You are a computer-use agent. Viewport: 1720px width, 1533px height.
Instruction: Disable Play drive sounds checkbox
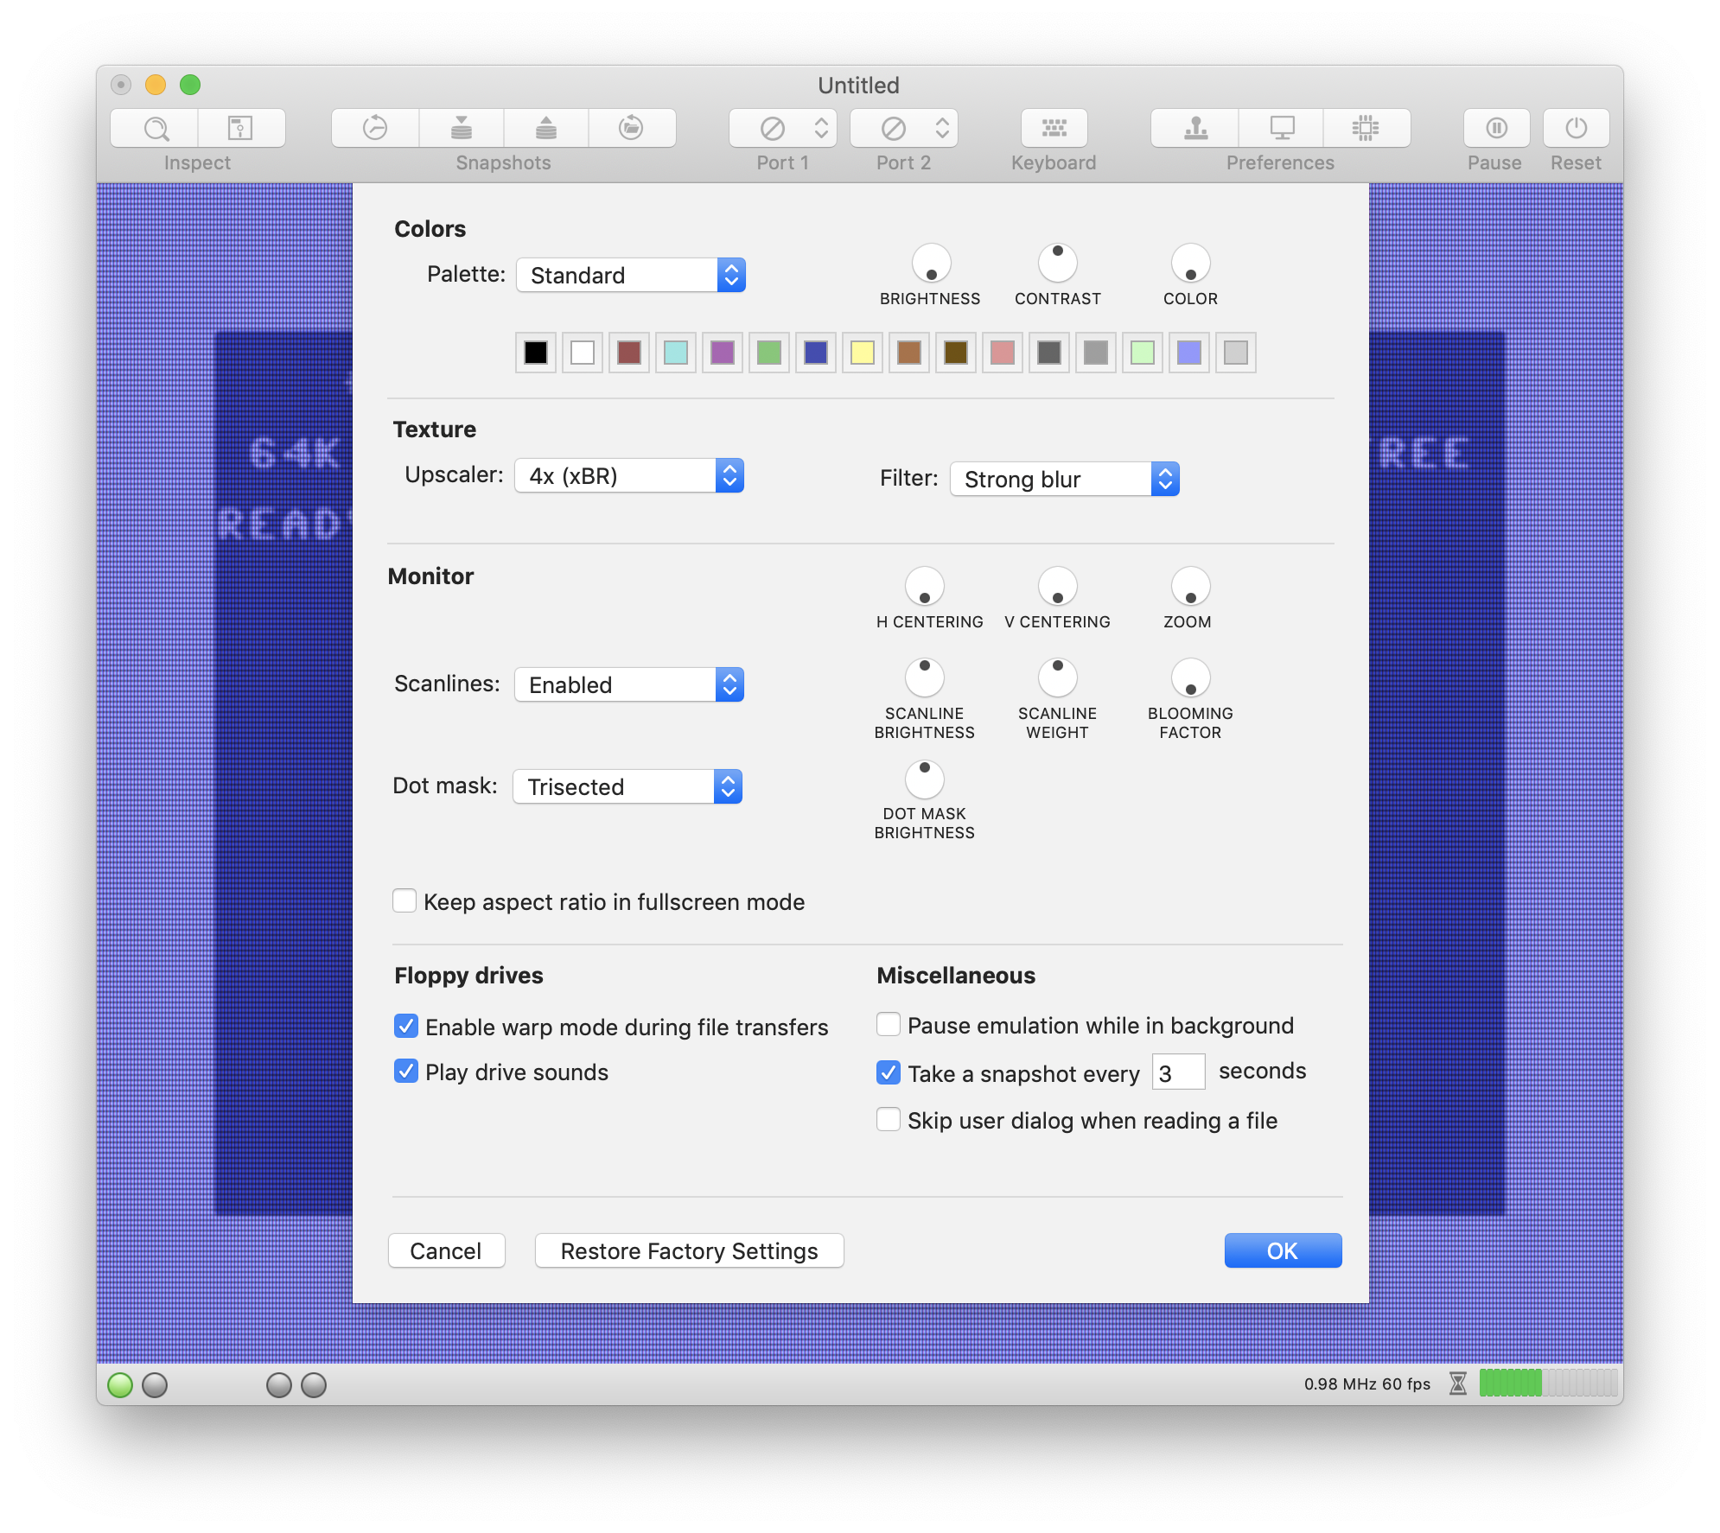(x=406, y=1072)
